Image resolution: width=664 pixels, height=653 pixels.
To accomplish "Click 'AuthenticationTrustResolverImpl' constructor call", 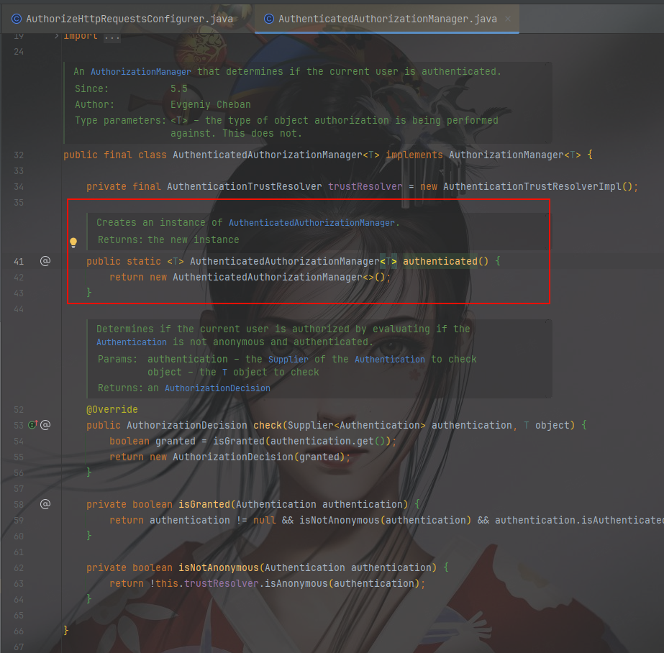I will (532, 187).
